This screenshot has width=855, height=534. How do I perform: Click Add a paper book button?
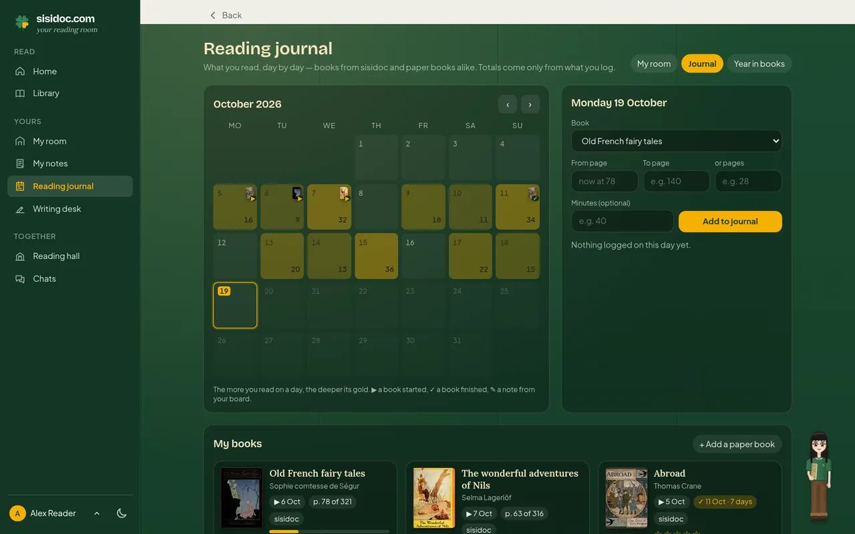pos(737,444)
